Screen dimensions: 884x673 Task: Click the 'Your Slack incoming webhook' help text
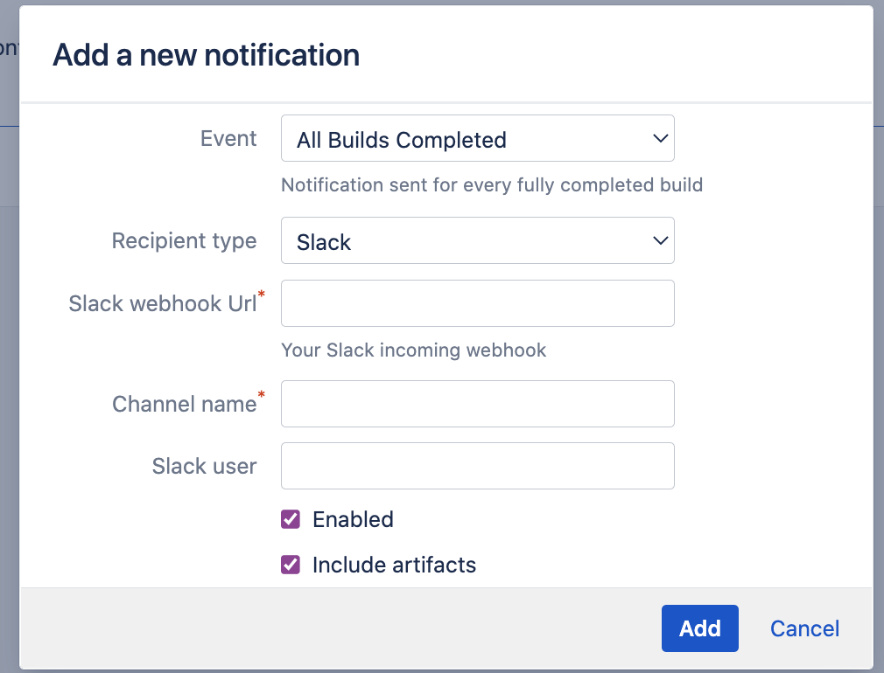tap(413, 350)
